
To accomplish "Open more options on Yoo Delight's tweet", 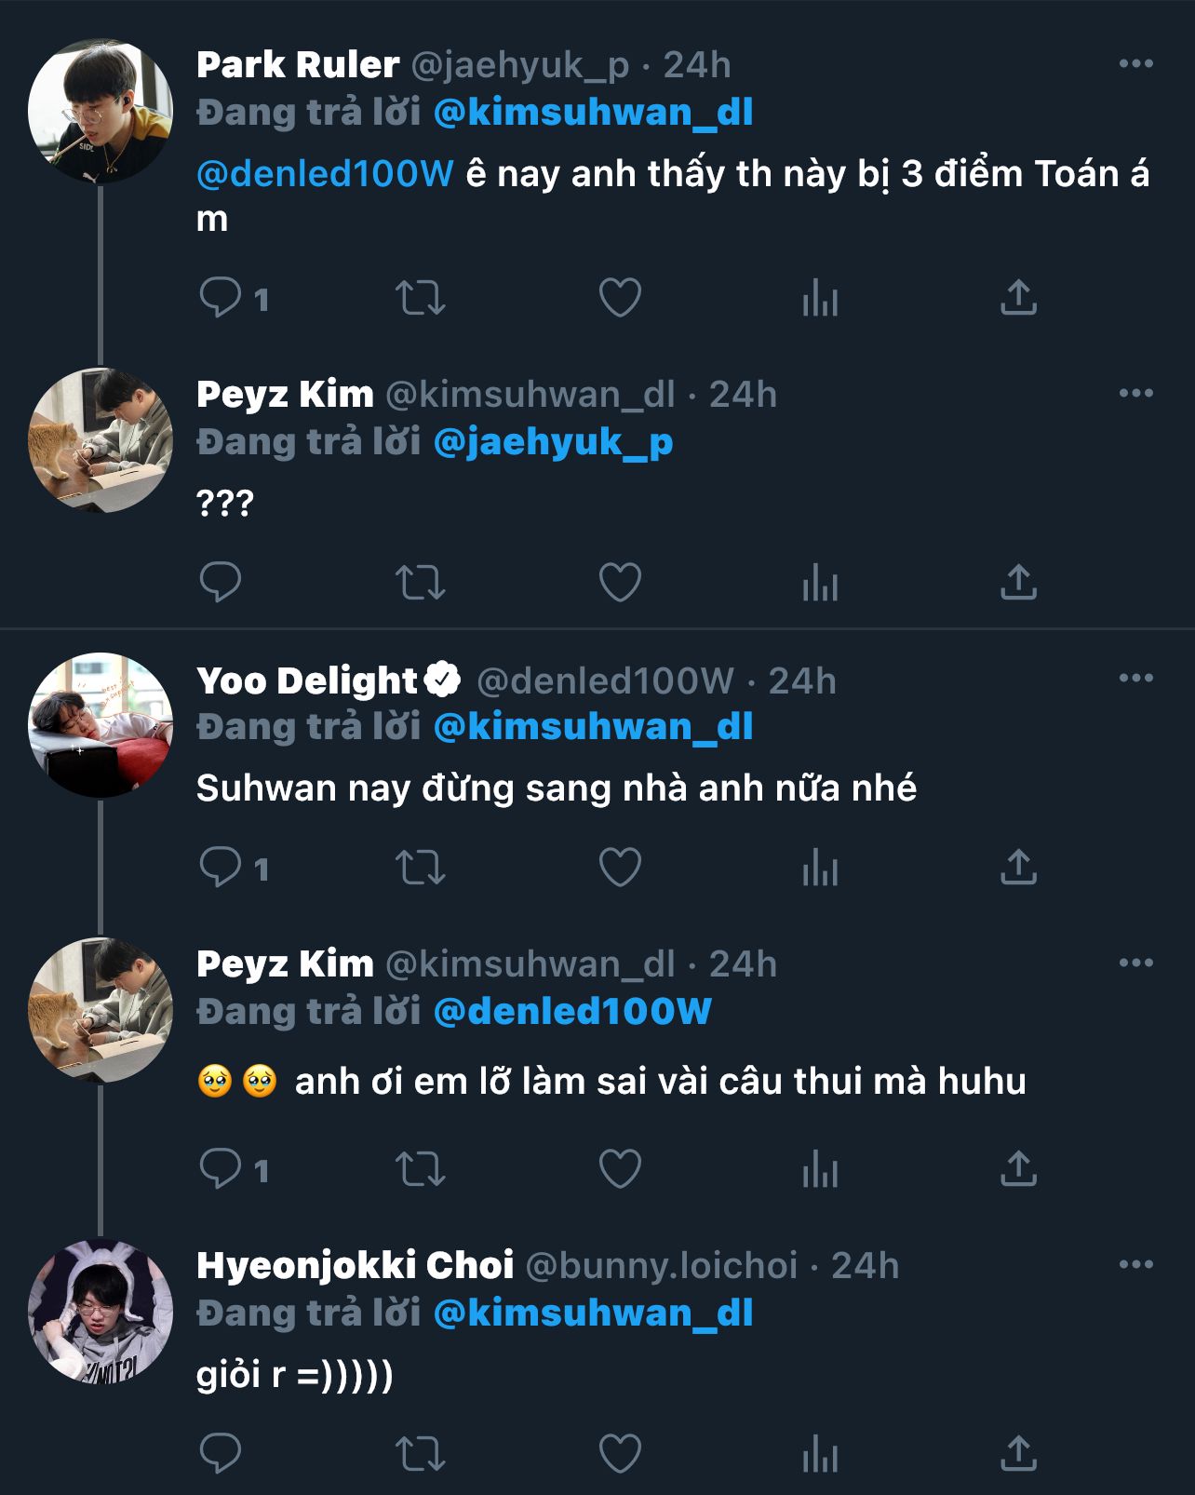I will (1135, 679).
